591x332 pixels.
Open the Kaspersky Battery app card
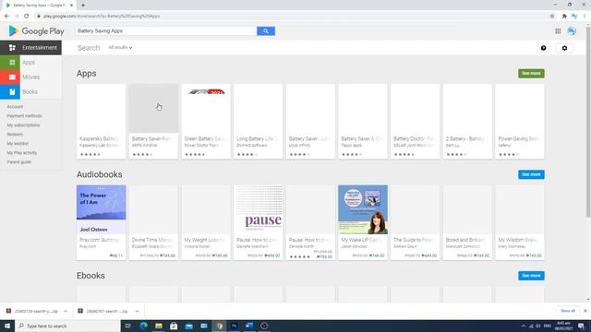[101, 122]
